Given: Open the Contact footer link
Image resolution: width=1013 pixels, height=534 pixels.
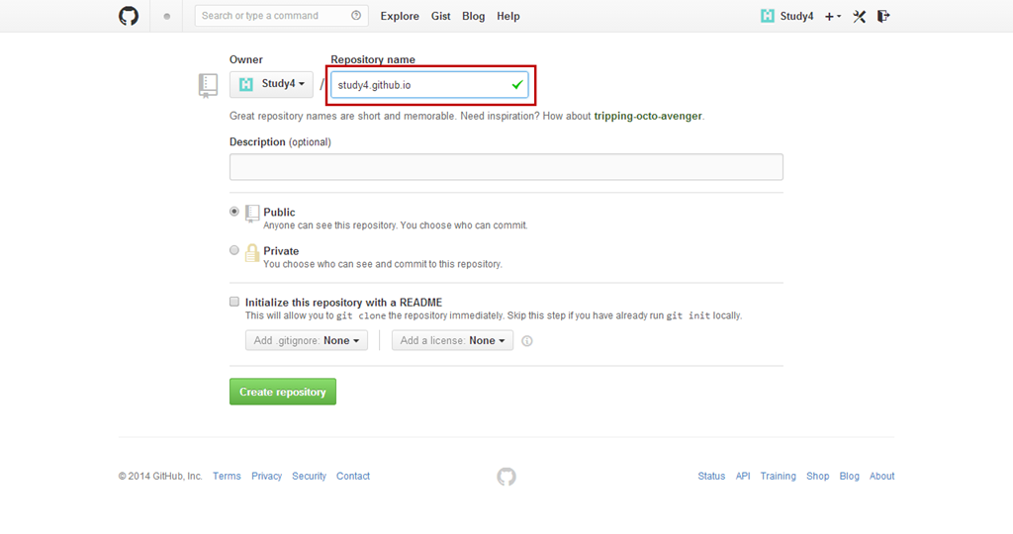Looking at the screenshot, I should 353,476.
